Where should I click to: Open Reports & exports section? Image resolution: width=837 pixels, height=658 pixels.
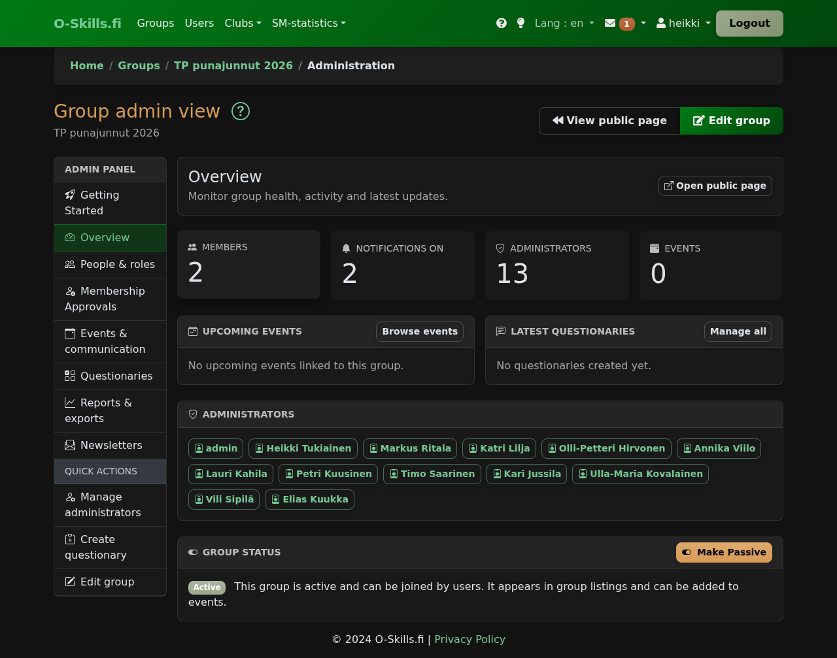(110, 410)
